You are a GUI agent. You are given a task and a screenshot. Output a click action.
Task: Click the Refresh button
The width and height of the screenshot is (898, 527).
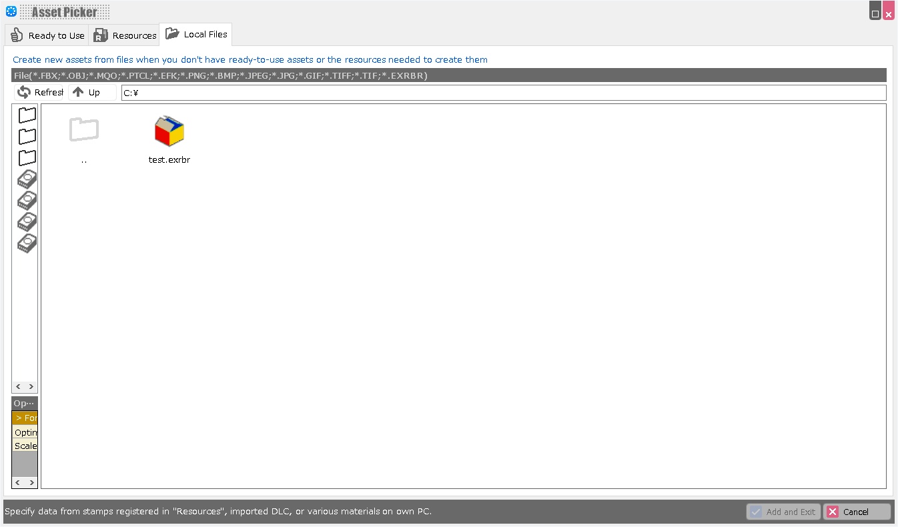pyautogui.click(x=40, y=93)
